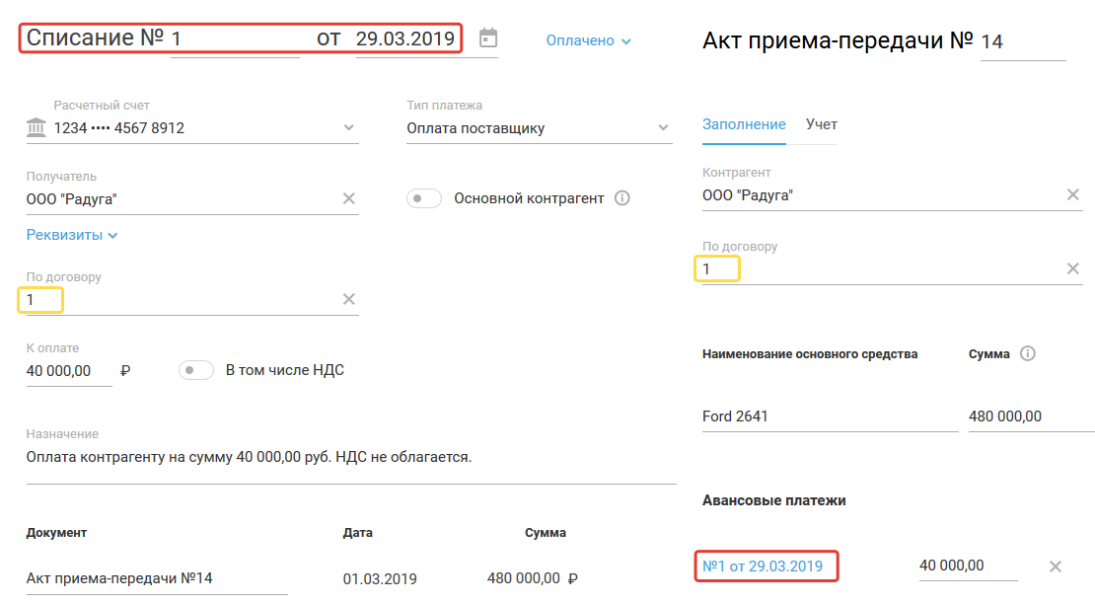Expand the Расчетный счет dropdown

pos(348,127)
